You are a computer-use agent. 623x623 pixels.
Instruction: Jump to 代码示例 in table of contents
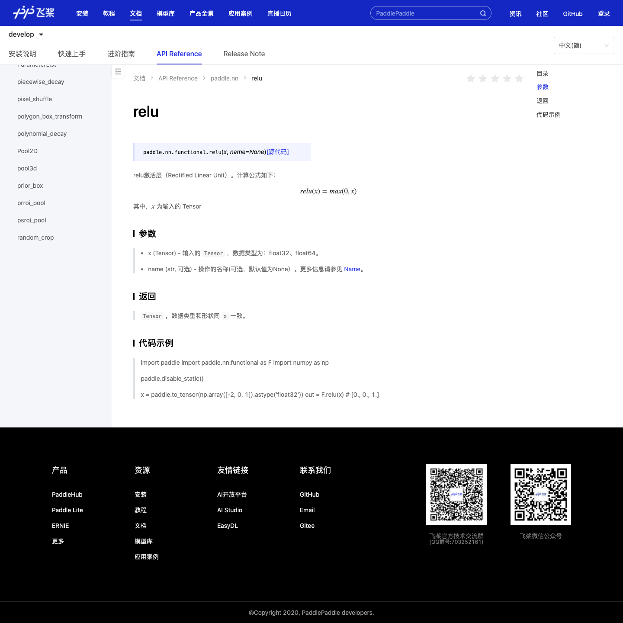point(549,115)
